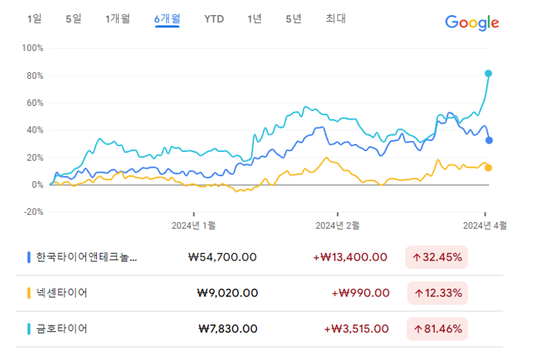The image size is (534, 356).
Task: Show the 최대 maximum range
Action: (336, 19)
